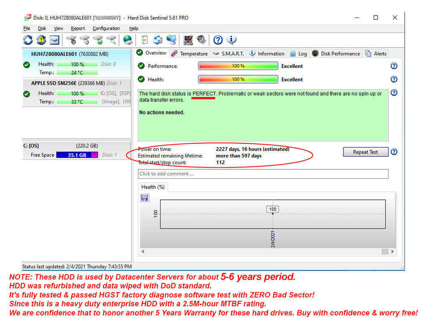Click the disk with green checkmark toolbar icon

98,40
